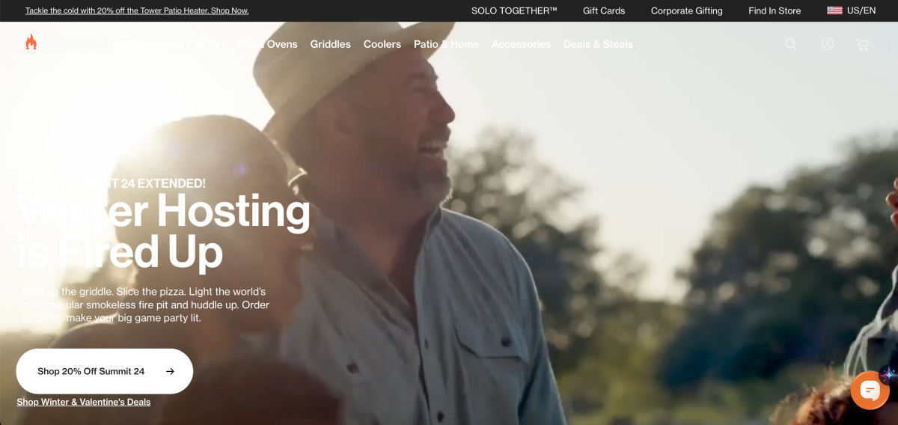Viewport: 898px width, 425px height.
Task: Open the orange chat bubble widget
Action: click(x=870, y=390)
